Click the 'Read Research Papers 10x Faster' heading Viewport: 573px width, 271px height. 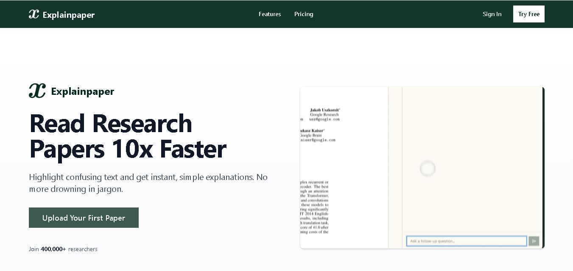(128, 136)
